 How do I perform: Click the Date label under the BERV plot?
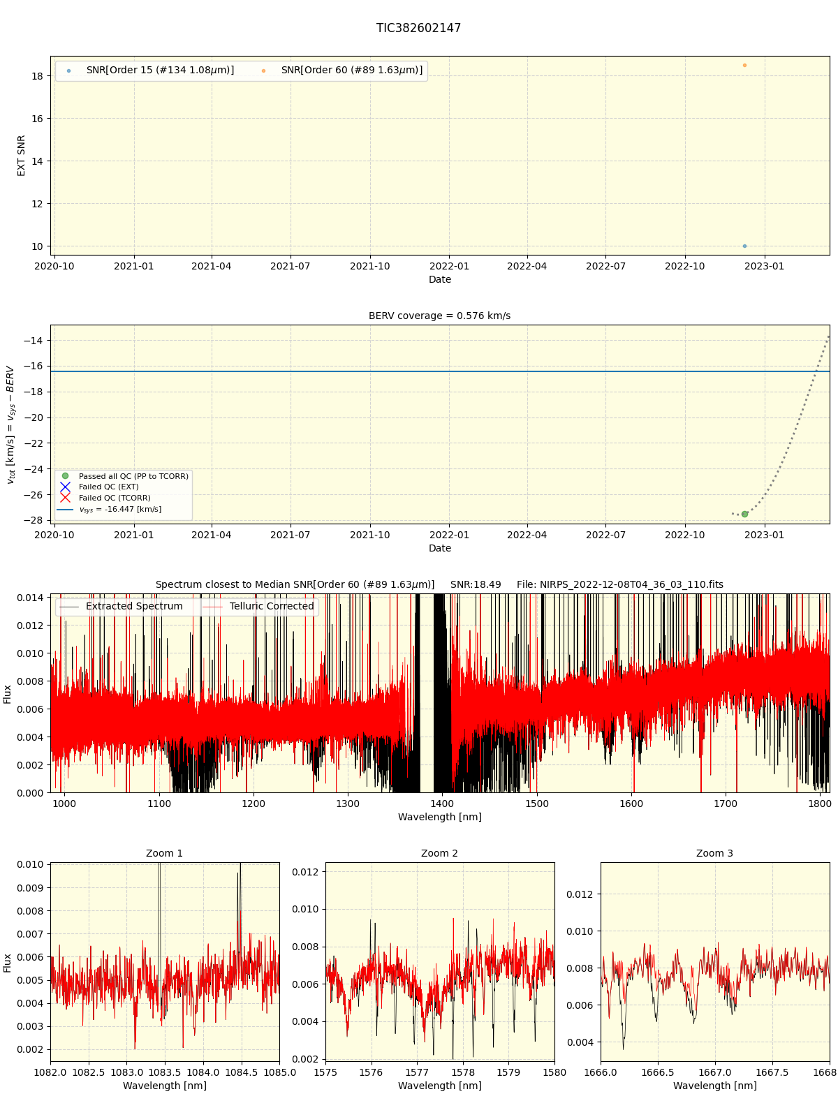[x=439, y=548]
